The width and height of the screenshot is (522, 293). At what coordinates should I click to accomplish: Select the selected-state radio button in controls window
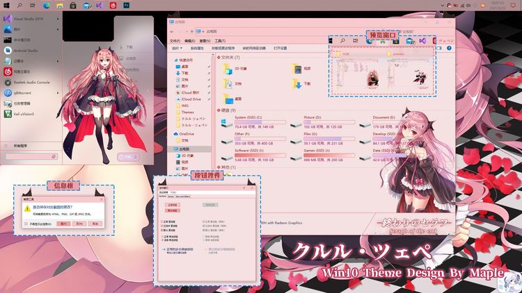tap(162, 240)
